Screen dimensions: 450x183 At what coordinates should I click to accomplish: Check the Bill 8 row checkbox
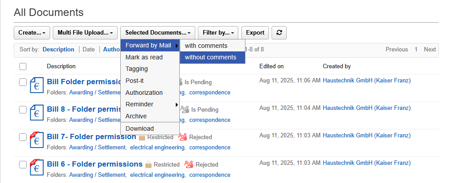click(x=23, y=109)
